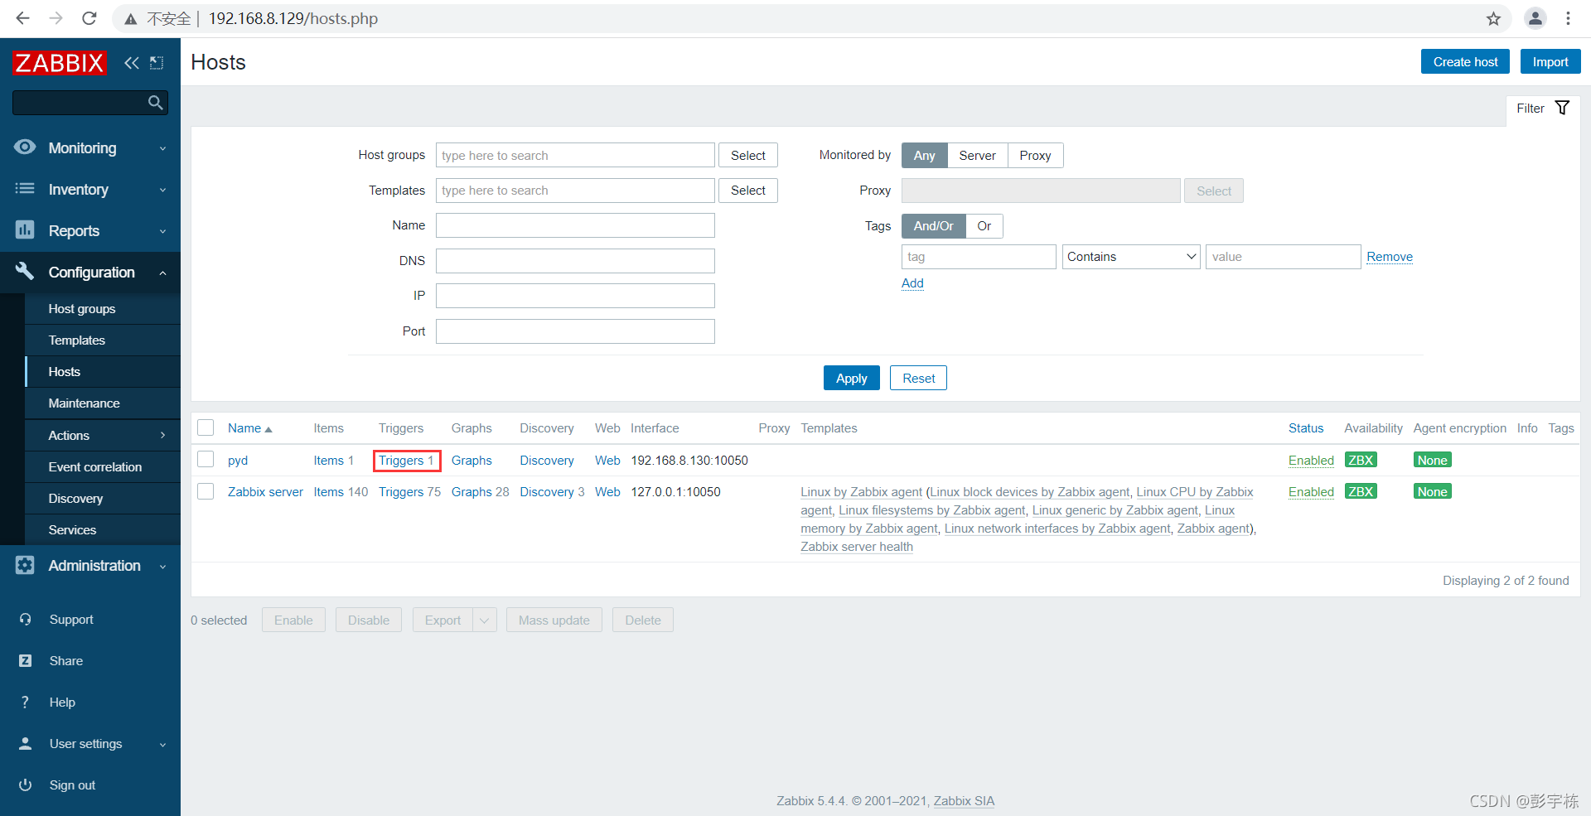Screen dimensions: 1591x816
Task: Click ZBX availability badge for pyd
Action: coord(1361,460)
